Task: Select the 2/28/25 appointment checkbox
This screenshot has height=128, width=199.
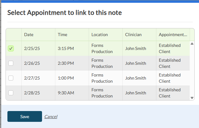Action: pos(11,93)
